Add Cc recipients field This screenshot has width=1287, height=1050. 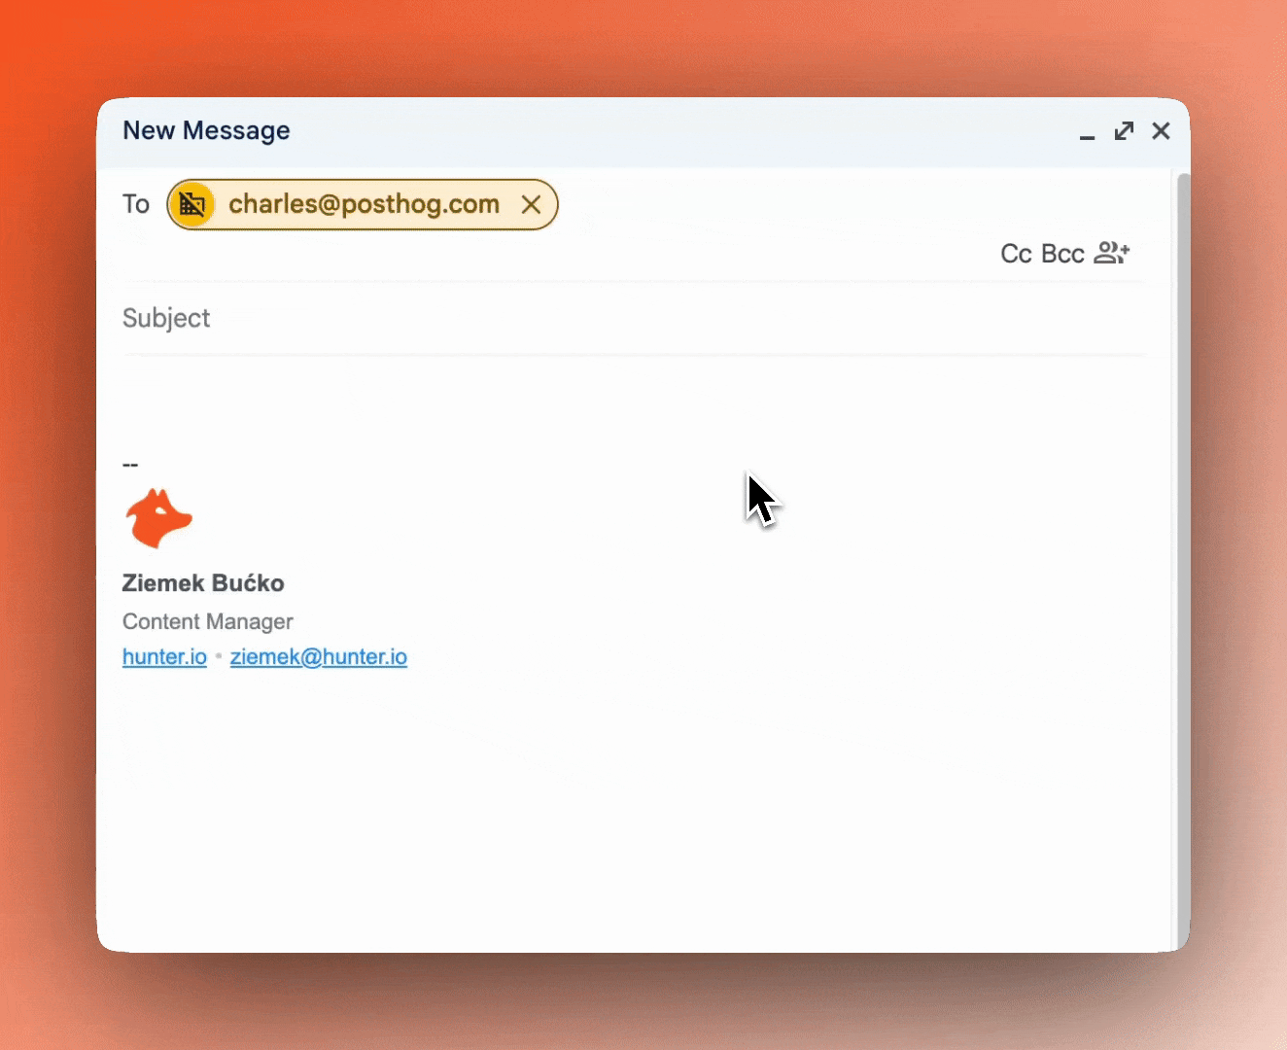[x=1016, y=254]
